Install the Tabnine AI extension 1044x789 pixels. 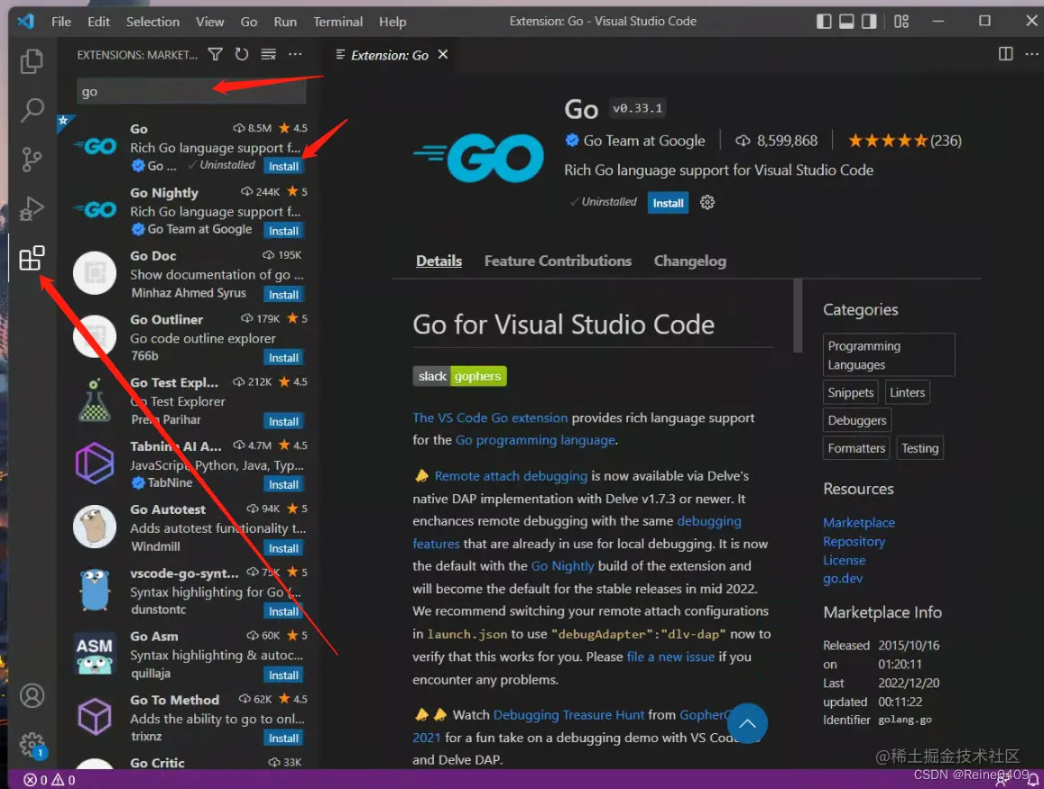[x=283, y=484]
